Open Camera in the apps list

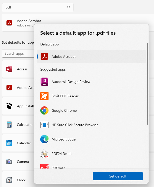[18, 162]
